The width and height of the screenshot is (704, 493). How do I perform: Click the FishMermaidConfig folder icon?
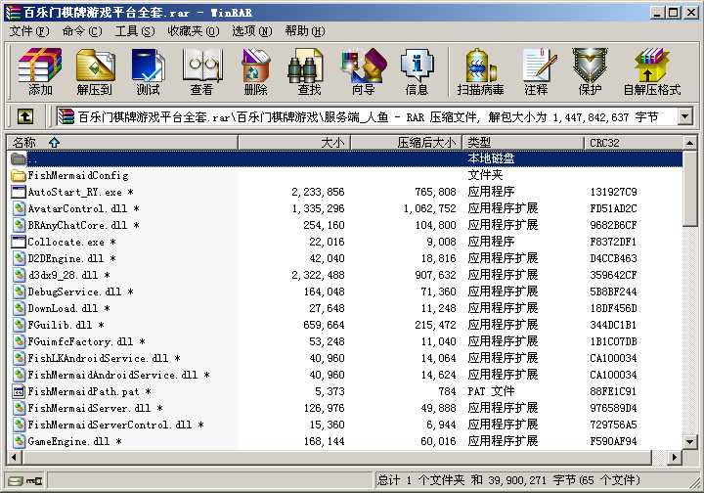[x=19, y=175]
